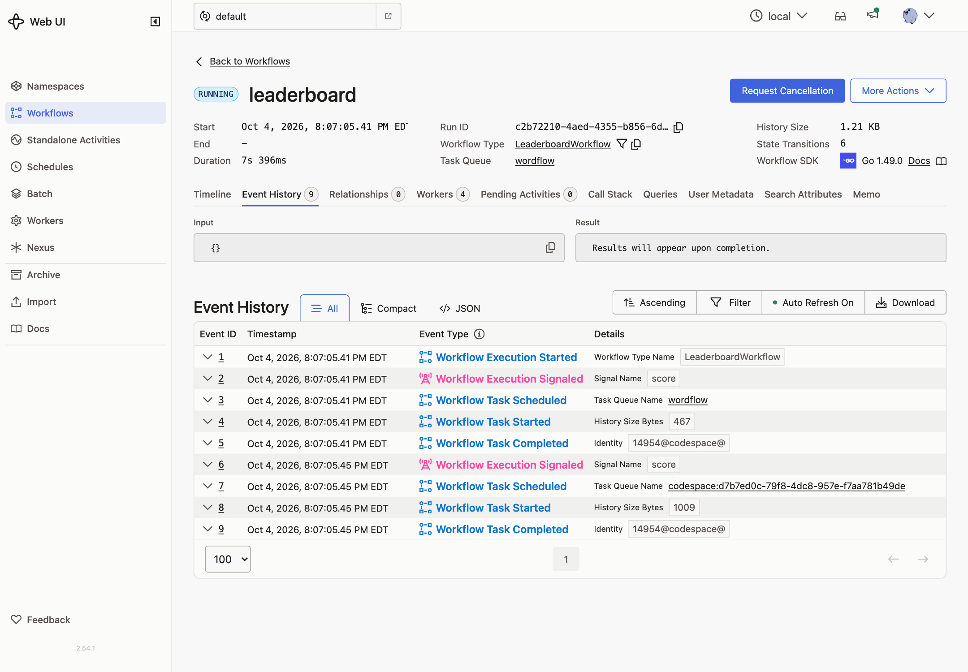Open Batch operations page
The height and width of the screenshot is (672, 968).
click(x=86, y=194)
